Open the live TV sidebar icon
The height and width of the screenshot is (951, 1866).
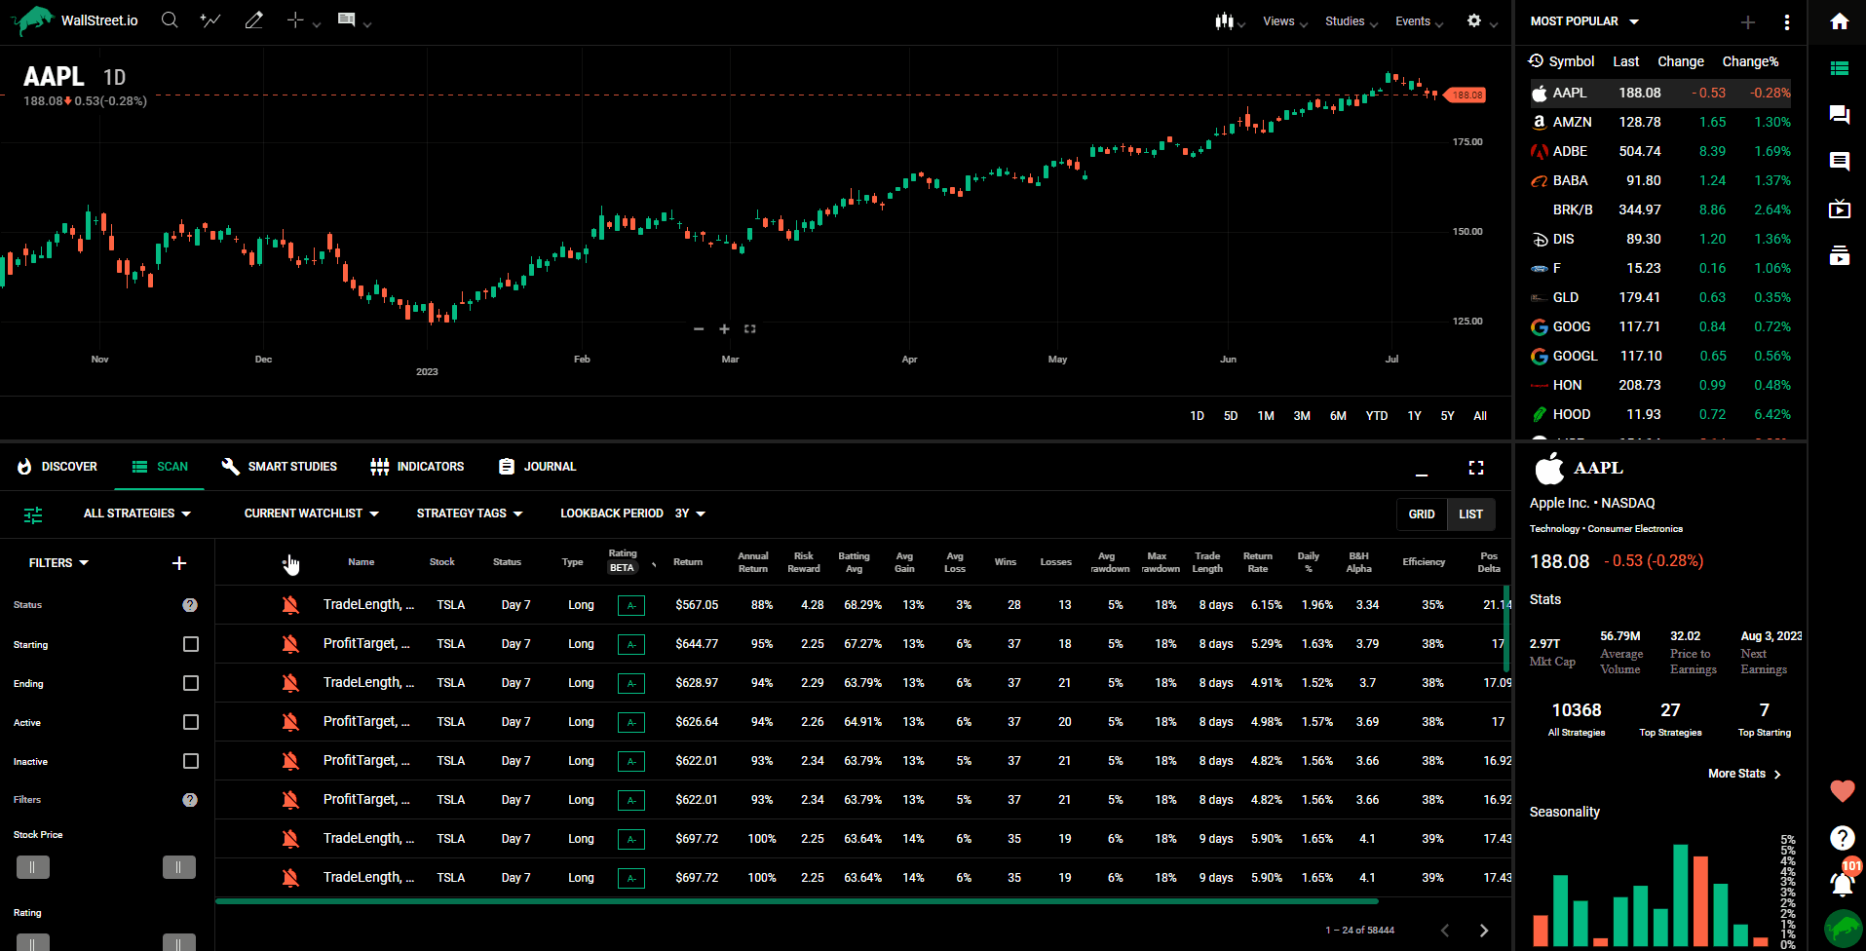point(1840,209)
